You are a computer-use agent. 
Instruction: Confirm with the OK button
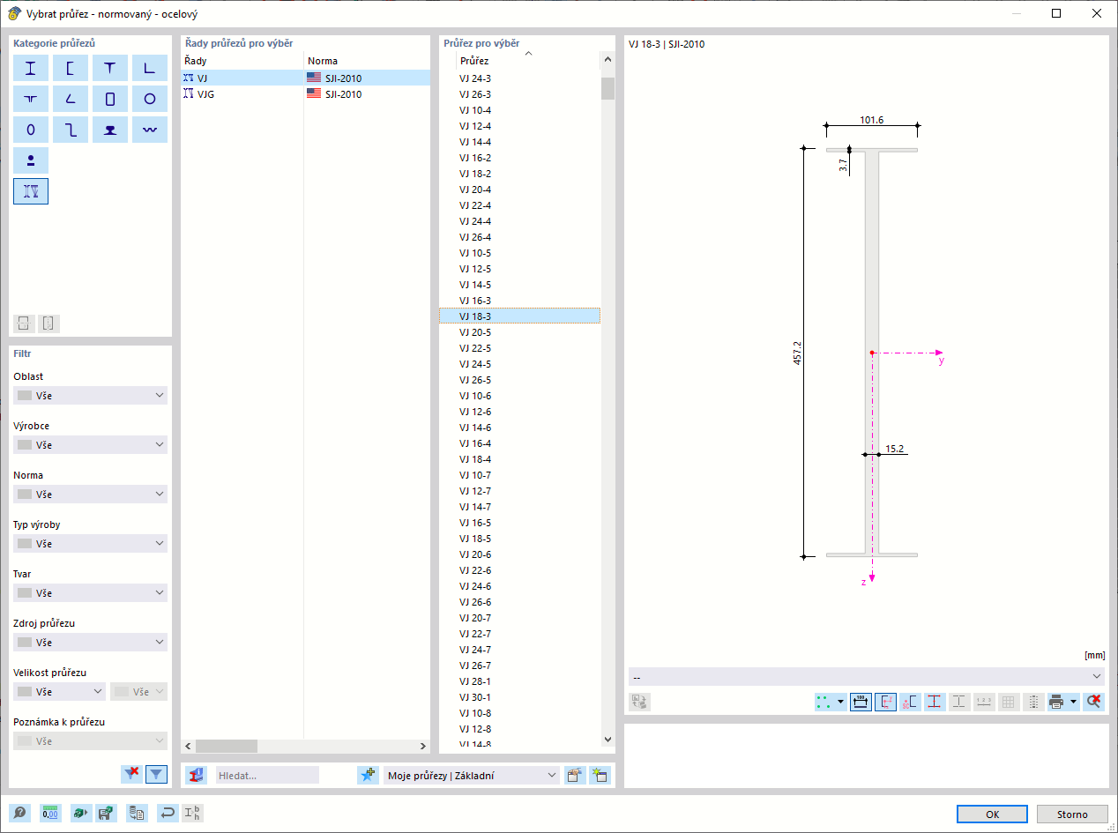click(992, 814)
